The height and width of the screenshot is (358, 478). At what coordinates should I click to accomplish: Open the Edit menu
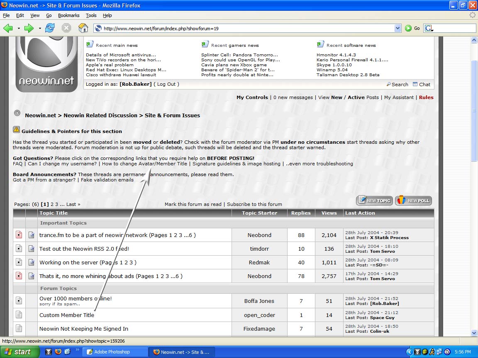click(20, 15)
